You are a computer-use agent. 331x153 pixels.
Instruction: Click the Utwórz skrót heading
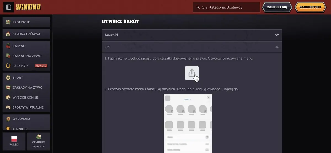coord(121,22)
